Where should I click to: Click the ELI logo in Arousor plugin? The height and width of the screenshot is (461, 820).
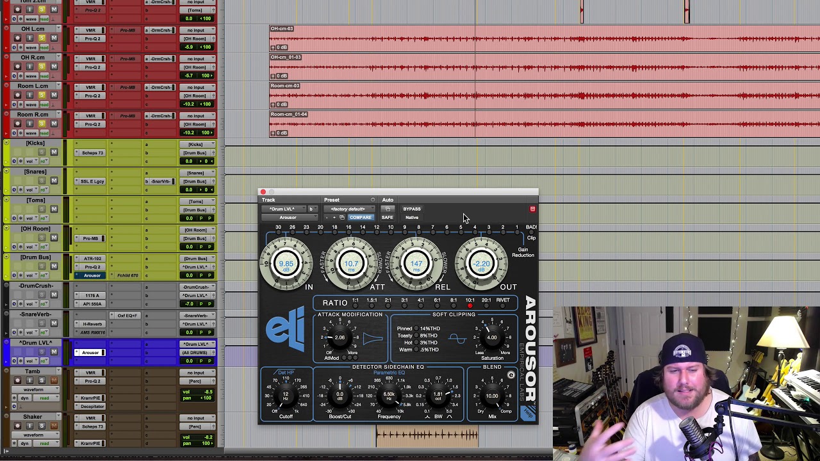(x=286, y=330)
